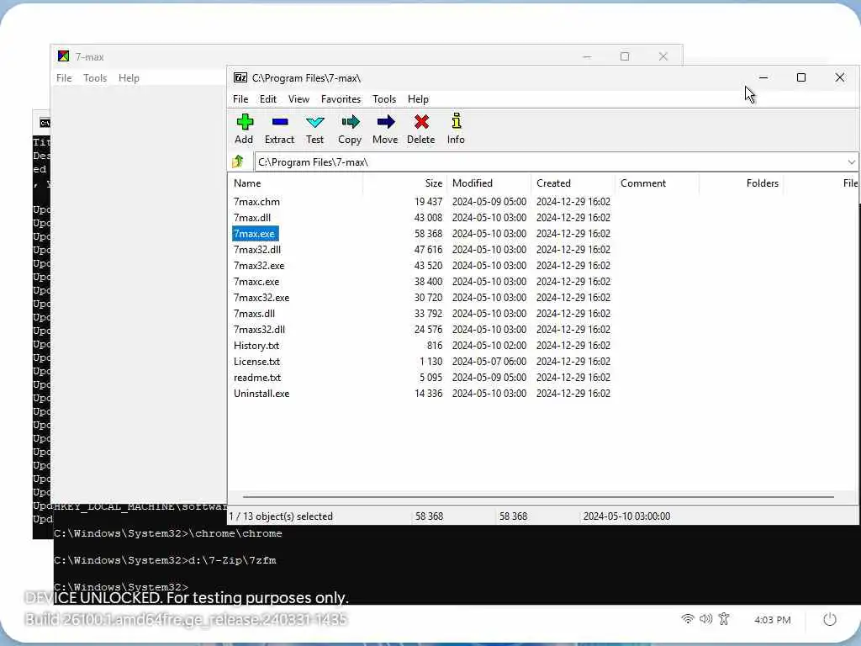The width and height of the screenshot is (861, 646).
Task: Sort by the Comment column header
Action: click(658, 183)
